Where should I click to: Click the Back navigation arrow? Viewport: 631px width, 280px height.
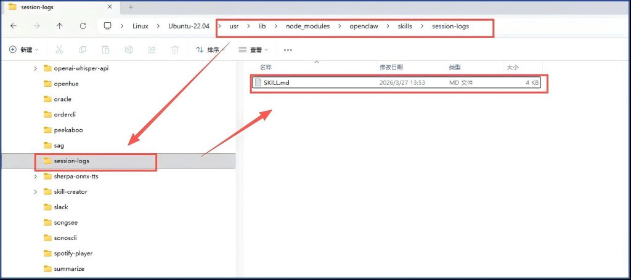tap(14, 26)
